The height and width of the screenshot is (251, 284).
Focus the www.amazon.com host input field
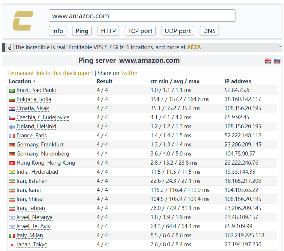(x=142, y=16)
